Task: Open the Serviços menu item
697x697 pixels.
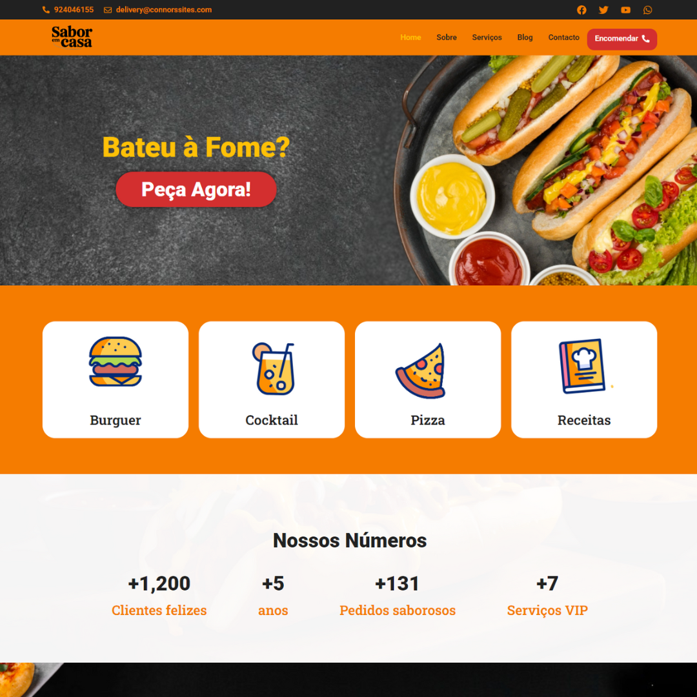Action: [487, 37]
